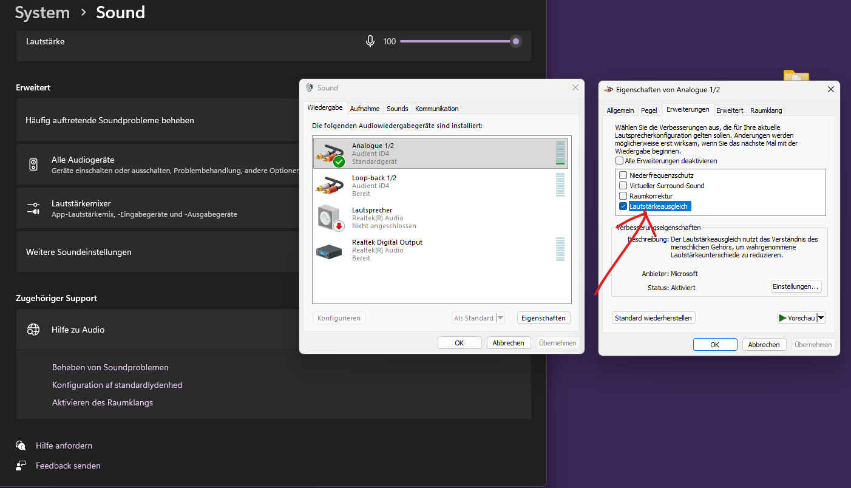Select the Realtek Digital Output icon
This screenshot has width=851, height=488.
coord(330,250)
